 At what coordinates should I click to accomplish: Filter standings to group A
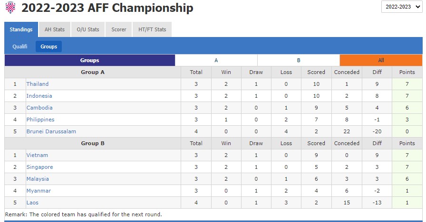(x=216, y=60)
